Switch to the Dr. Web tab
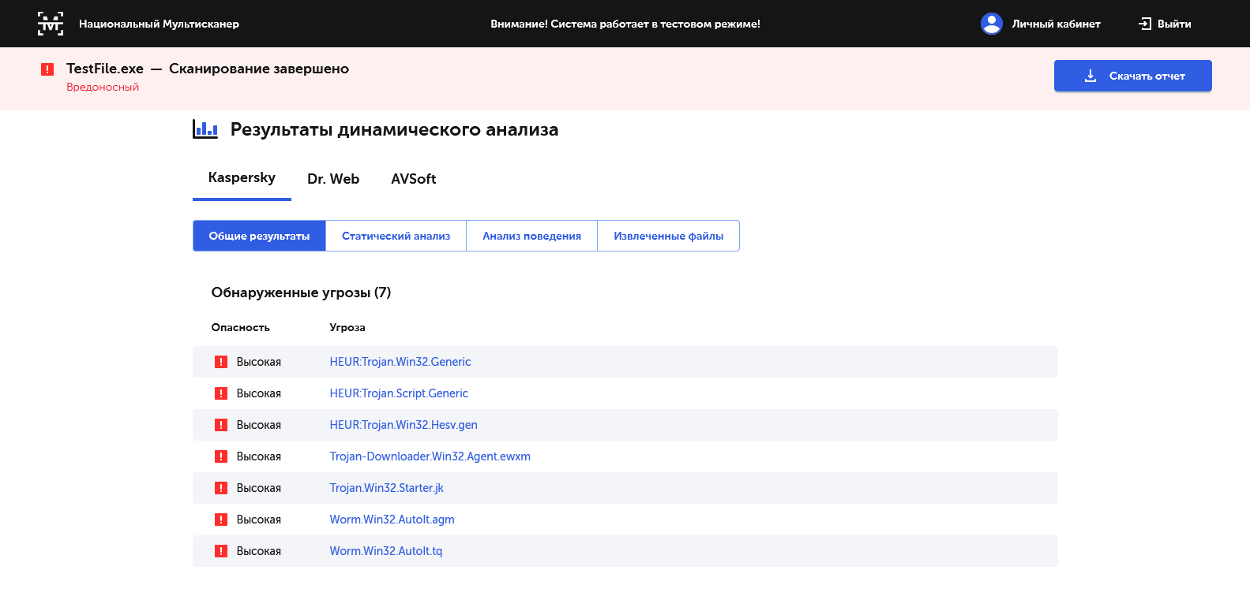This screenshot has width=1250, height=596. point(333,179)
